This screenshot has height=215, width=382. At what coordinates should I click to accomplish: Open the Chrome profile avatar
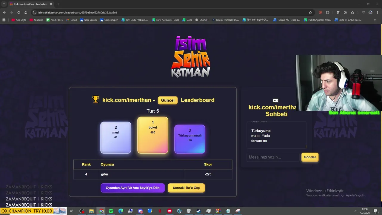[370, 13]
